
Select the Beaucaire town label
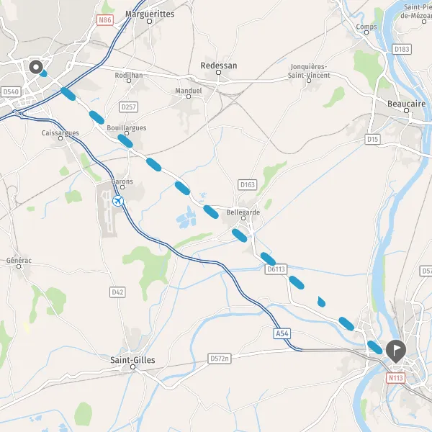(406, 104)
